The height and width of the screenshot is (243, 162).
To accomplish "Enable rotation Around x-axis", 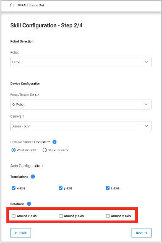I will click(14, 216).
